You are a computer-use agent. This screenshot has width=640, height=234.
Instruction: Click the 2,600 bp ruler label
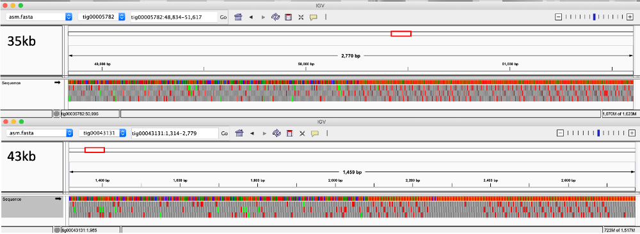tap(568, 180)
